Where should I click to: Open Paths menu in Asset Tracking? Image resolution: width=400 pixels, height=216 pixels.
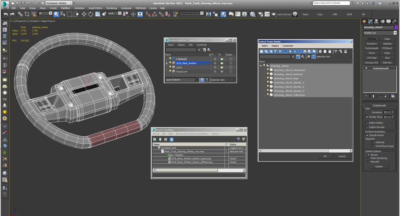coord(171,134)
